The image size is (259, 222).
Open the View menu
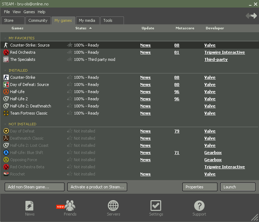(x=16, y=12)
